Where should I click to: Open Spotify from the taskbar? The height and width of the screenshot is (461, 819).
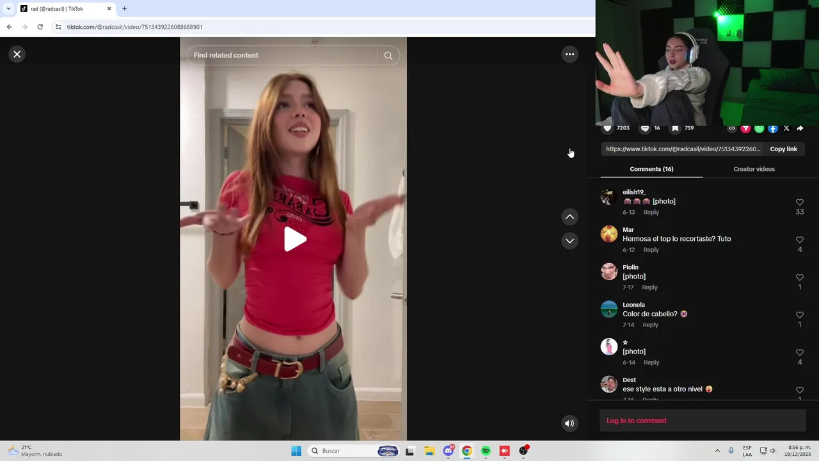[486, 451]
